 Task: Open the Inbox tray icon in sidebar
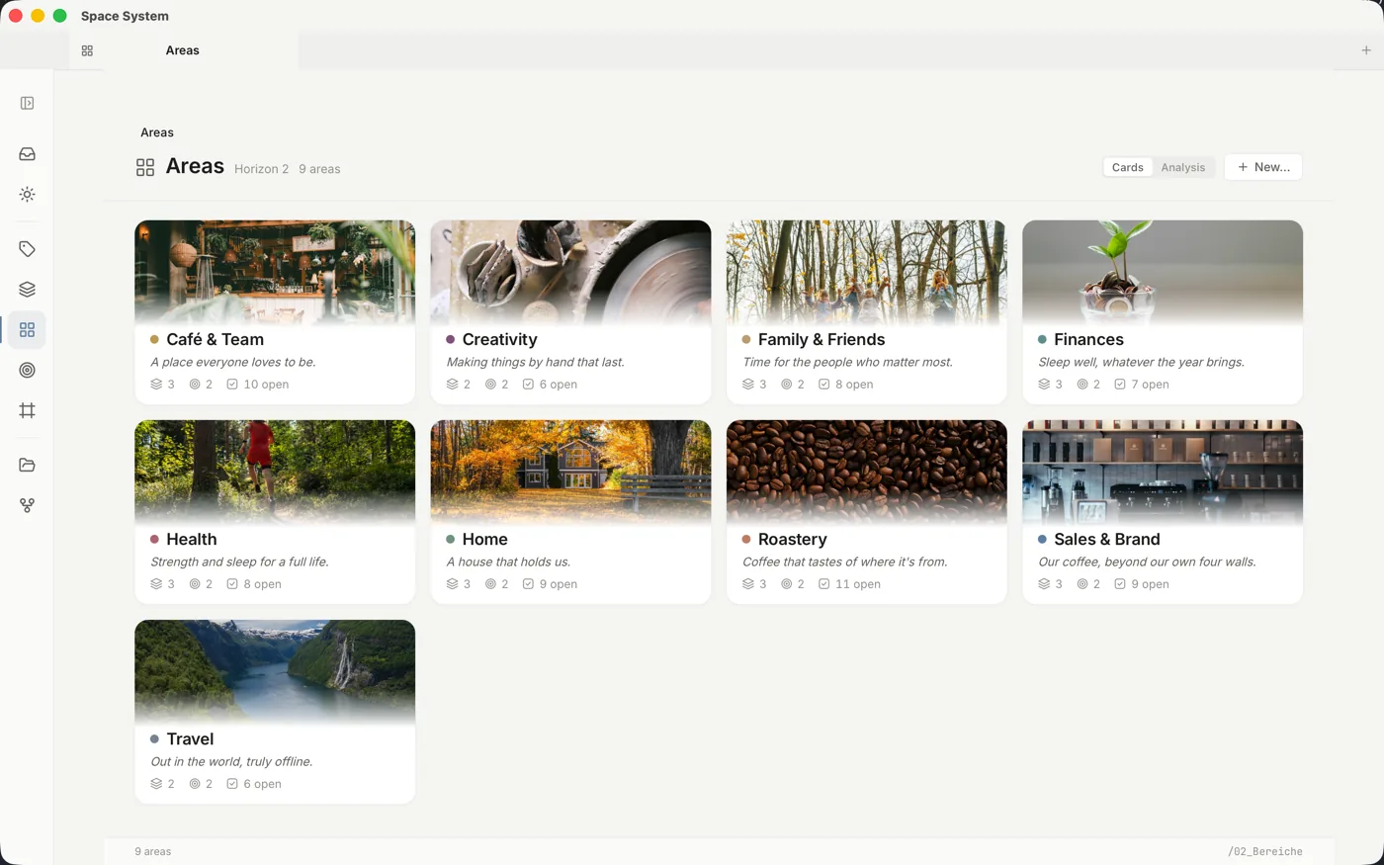(x=27, y=154)
